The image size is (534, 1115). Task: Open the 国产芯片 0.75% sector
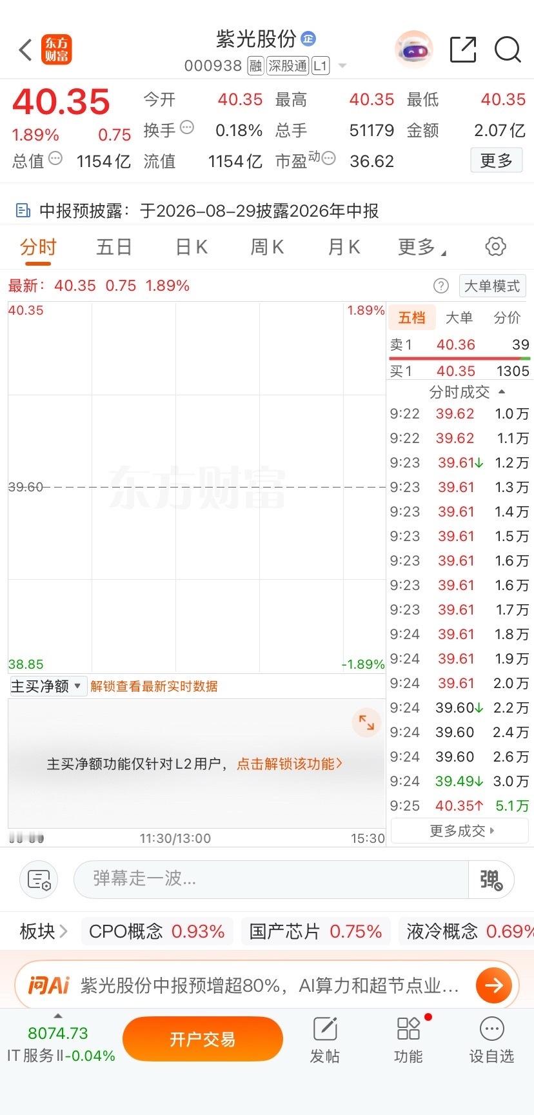tap(315, 931)
